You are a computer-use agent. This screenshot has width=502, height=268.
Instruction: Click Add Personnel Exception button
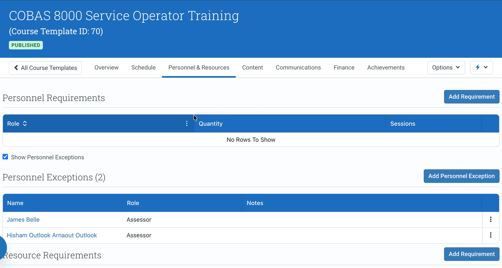(x=461, y=176)
